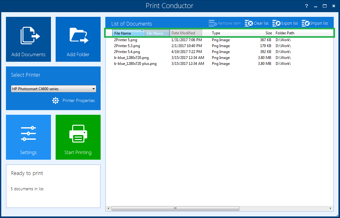This screenshot has height=218, width=340.
Task: Click the horizontal scrollbar thumb
Action: pyautogui.click(x=175, y=208)
